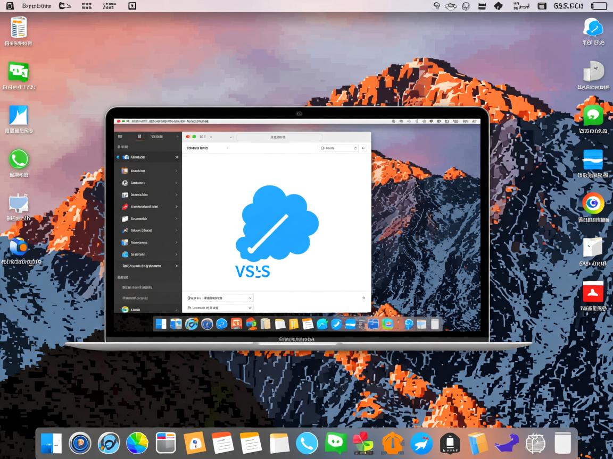Click the blue cloud icon in the top-right corner
Viewport: 613px width, 459px height.
click(x=593, y=27)
